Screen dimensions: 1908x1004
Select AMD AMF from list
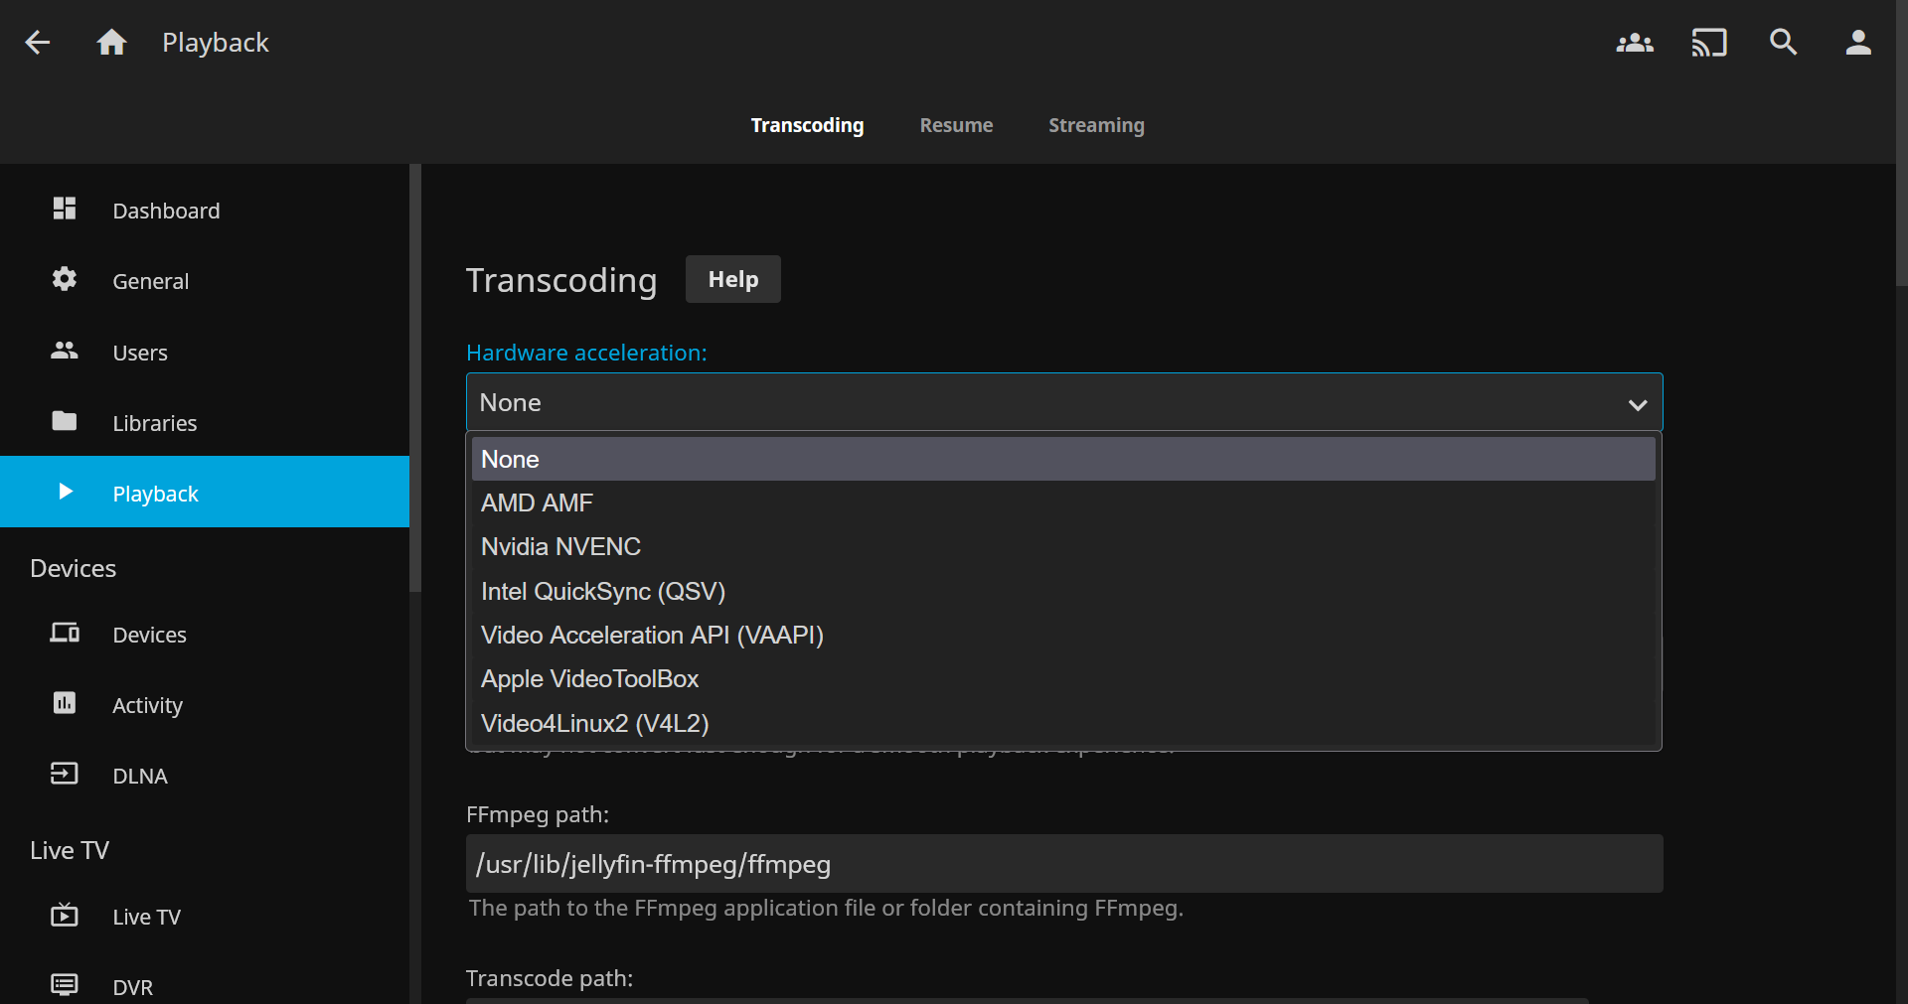click(537, 503)
